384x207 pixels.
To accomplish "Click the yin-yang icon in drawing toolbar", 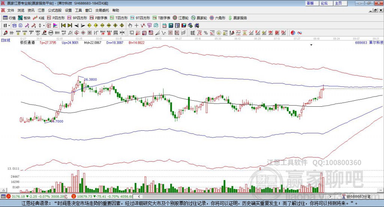I will (293, 33).
